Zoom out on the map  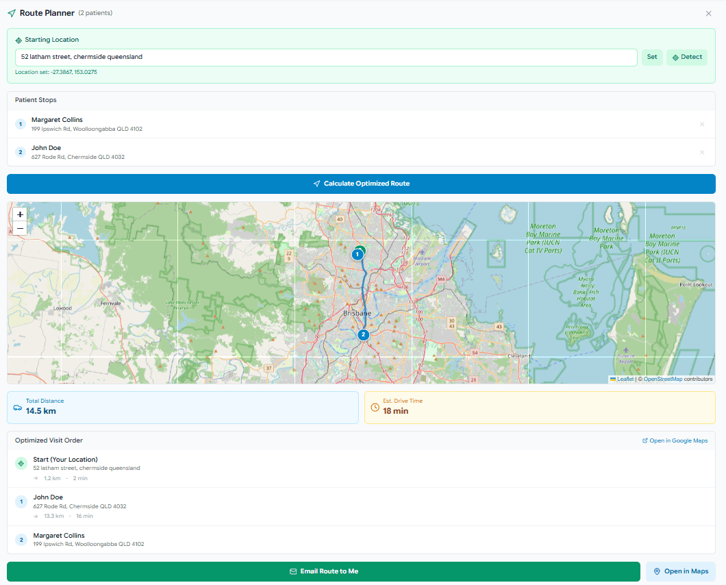[20, 228]
